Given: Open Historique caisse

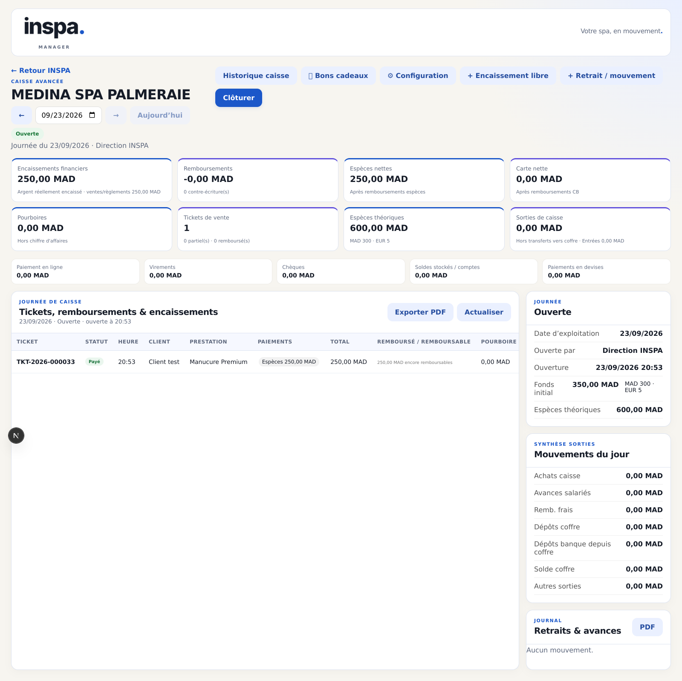Looking at the screenshot, I should tap(256, 75).
